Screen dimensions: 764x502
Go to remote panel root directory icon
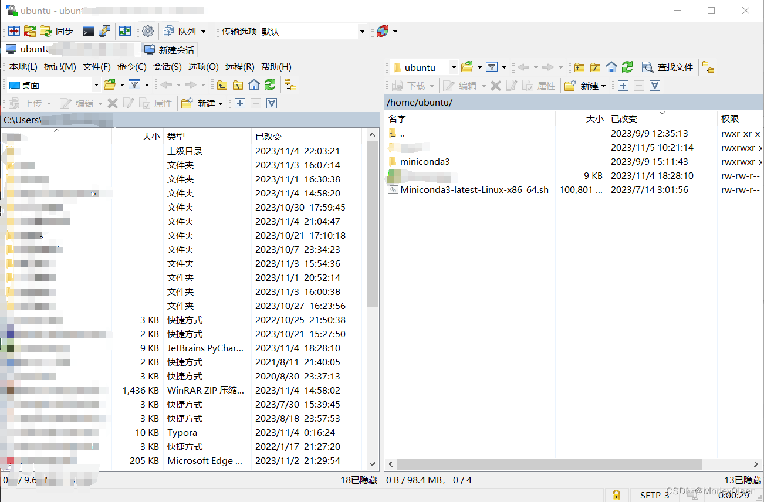coord(595,67)
